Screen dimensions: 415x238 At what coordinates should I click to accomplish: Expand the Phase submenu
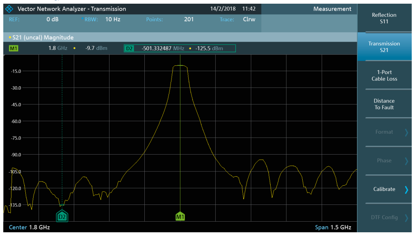(384, 161)
